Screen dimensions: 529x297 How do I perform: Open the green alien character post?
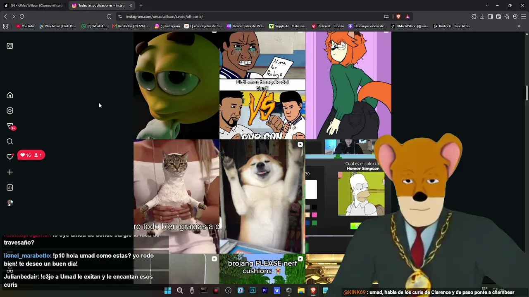tap(176, 85)
